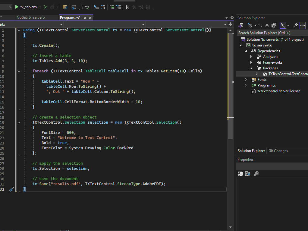308x231 pixels.
Task: Toggle Show All Files in Solution Explorer
Action: 274,25
